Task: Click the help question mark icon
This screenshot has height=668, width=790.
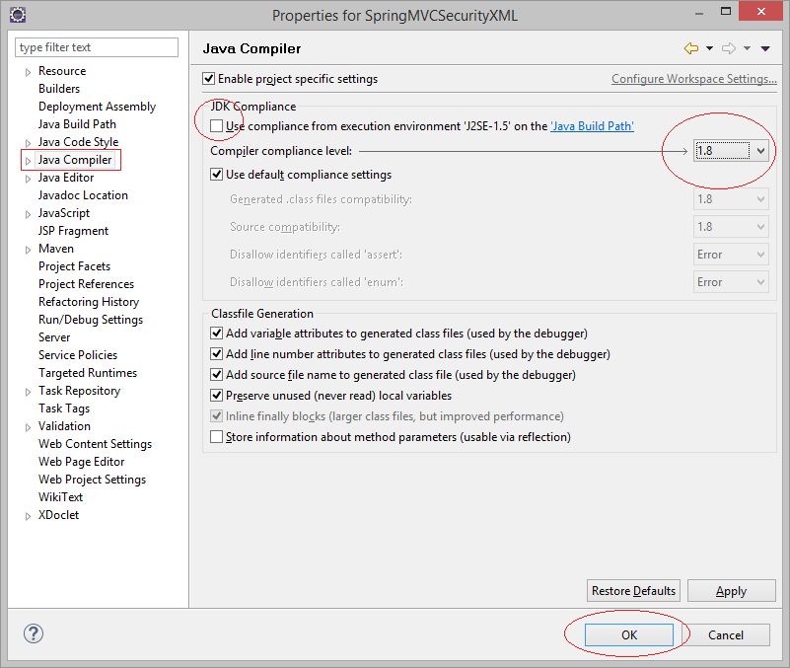Action: (34, 633)
